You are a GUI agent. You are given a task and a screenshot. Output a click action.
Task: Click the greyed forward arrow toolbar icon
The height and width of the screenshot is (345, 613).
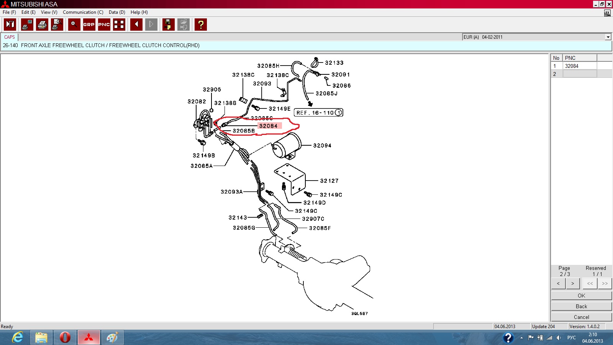[x=151, y=25]
